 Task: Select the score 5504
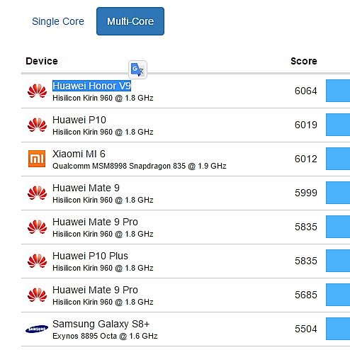point(306,329)
